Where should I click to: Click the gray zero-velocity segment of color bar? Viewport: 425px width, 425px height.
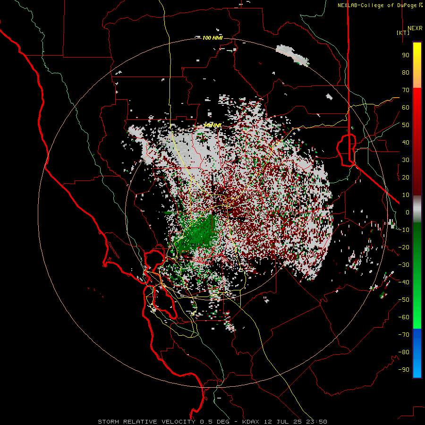click(x=417, y=209)
